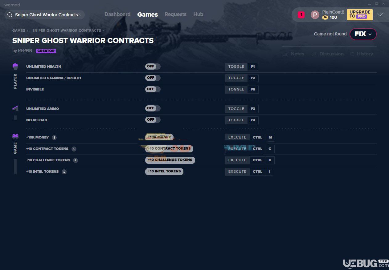Click the +10 Intel Tokens button
The image size is (389, 270).
click(164, 171)
